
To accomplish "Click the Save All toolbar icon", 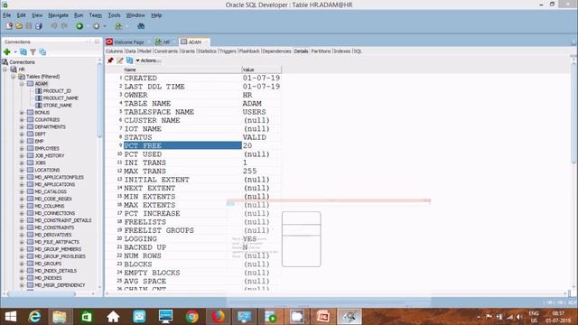I will point(38,26).
